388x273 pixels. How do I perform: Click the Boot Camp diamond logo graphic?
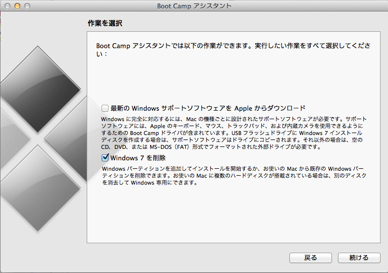pyautogui.click(x=43, y=138)
